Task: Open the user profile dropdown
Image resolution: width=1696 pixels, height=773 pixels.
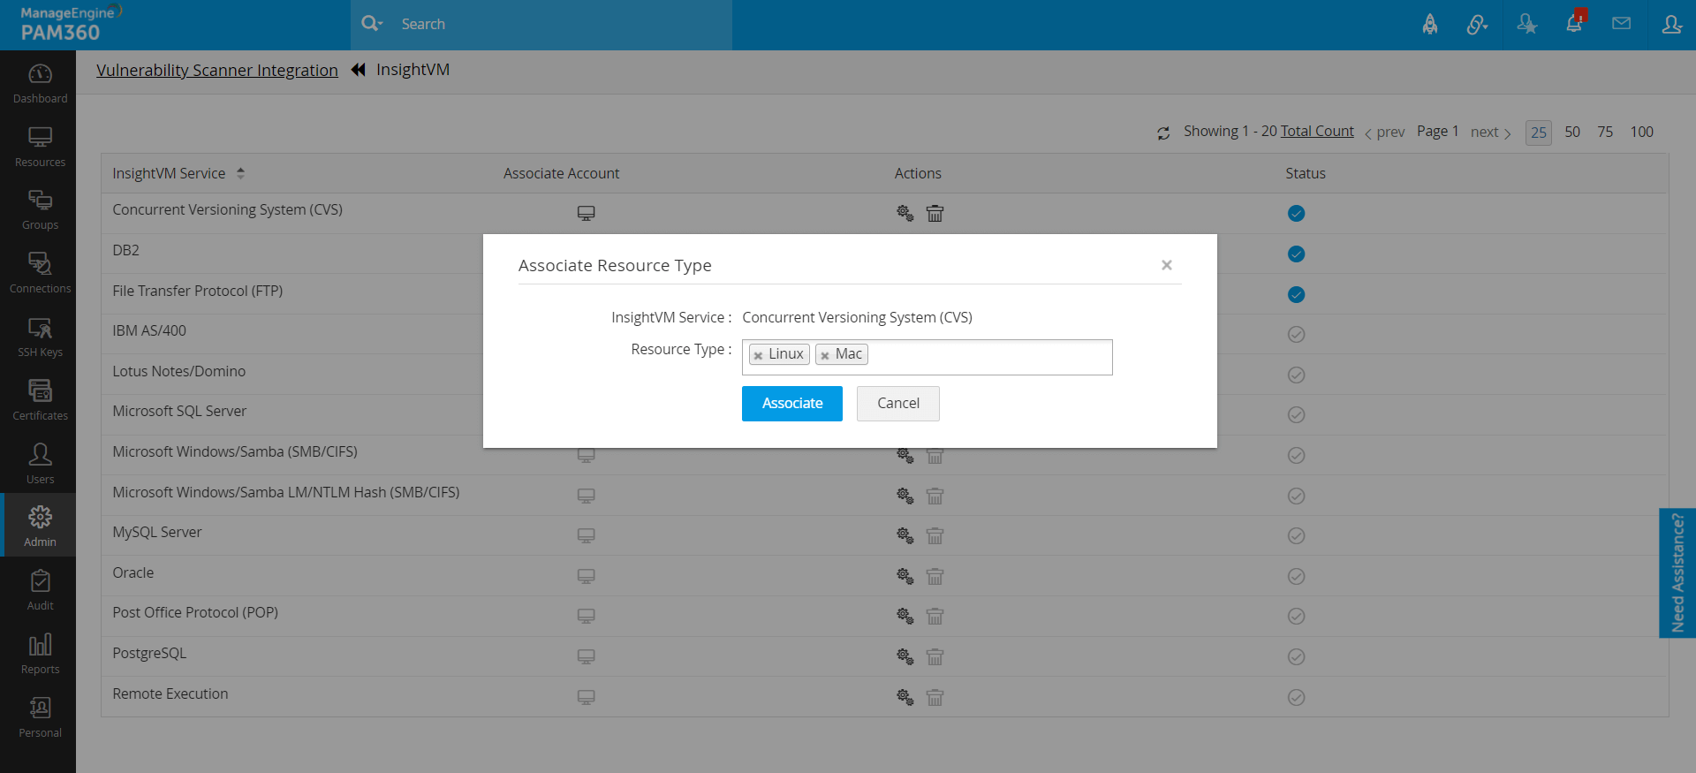Action: click(1671, 24)
